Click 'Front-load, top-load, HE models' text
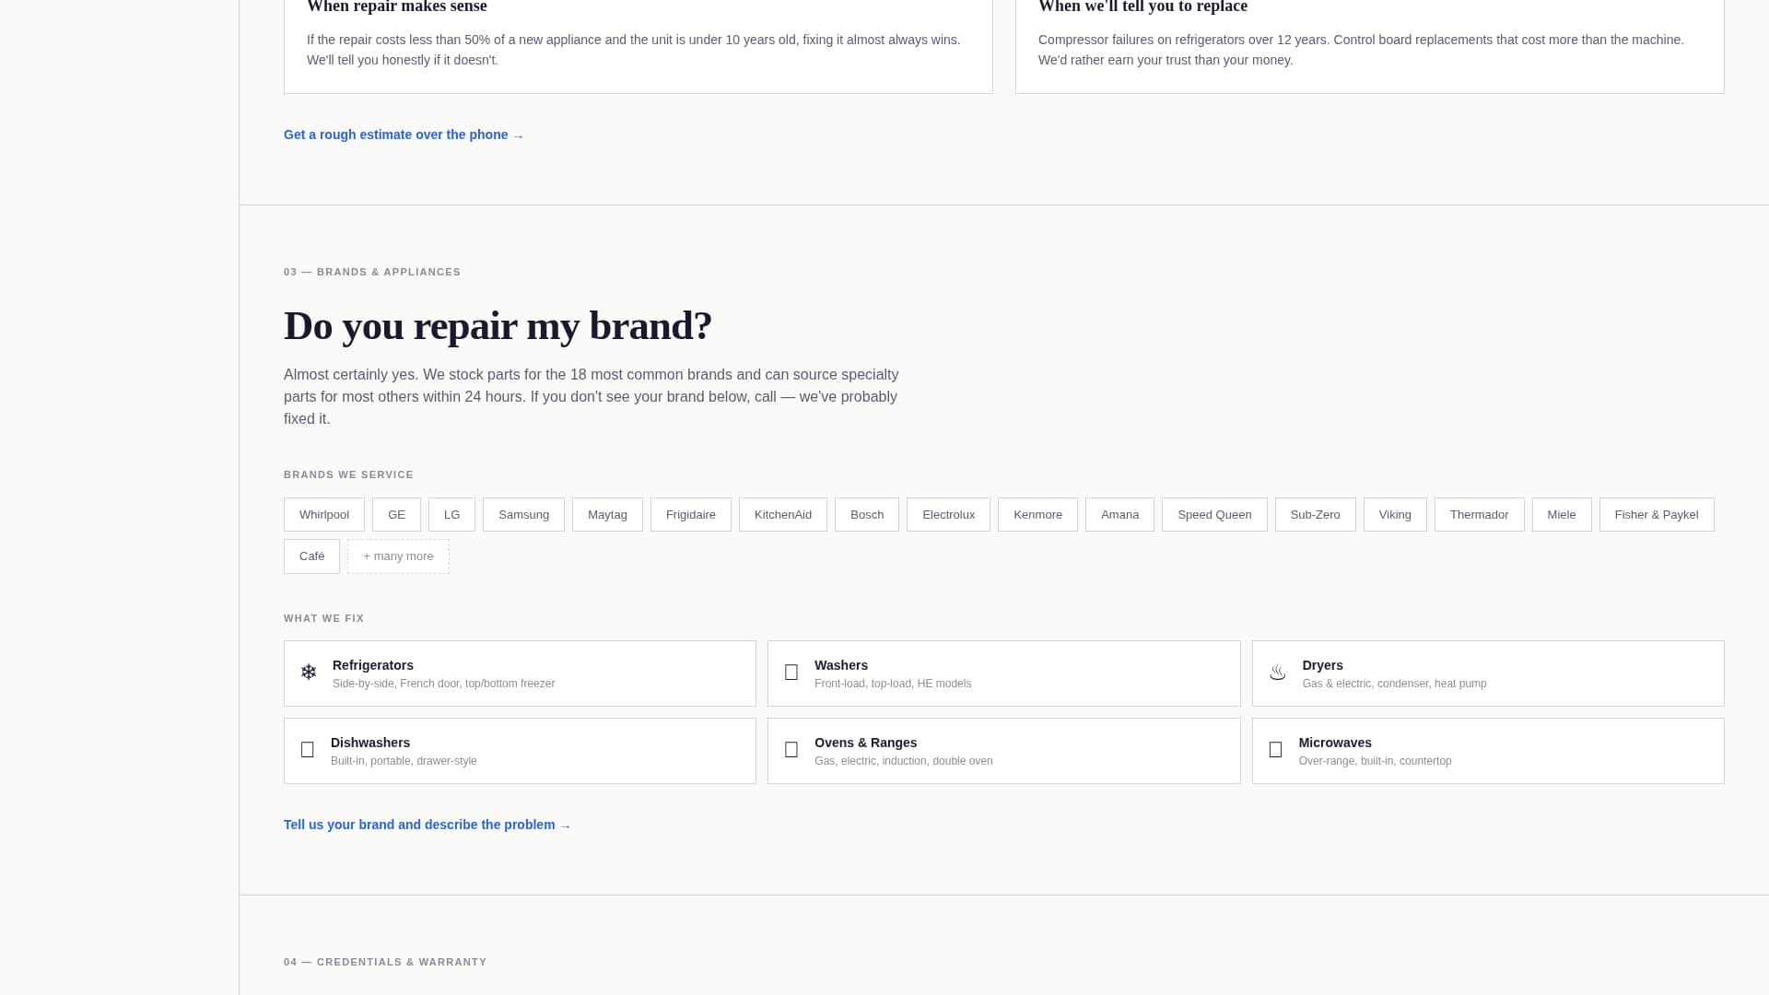The height and width of the screenshot is (995, 1769). coord(893,684)
